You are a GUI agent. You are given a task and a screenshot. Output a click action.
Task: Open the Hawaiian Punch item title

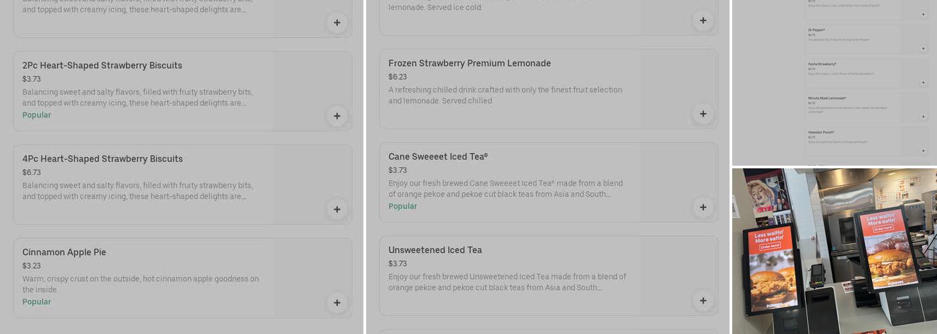click(x=821, y=132)
